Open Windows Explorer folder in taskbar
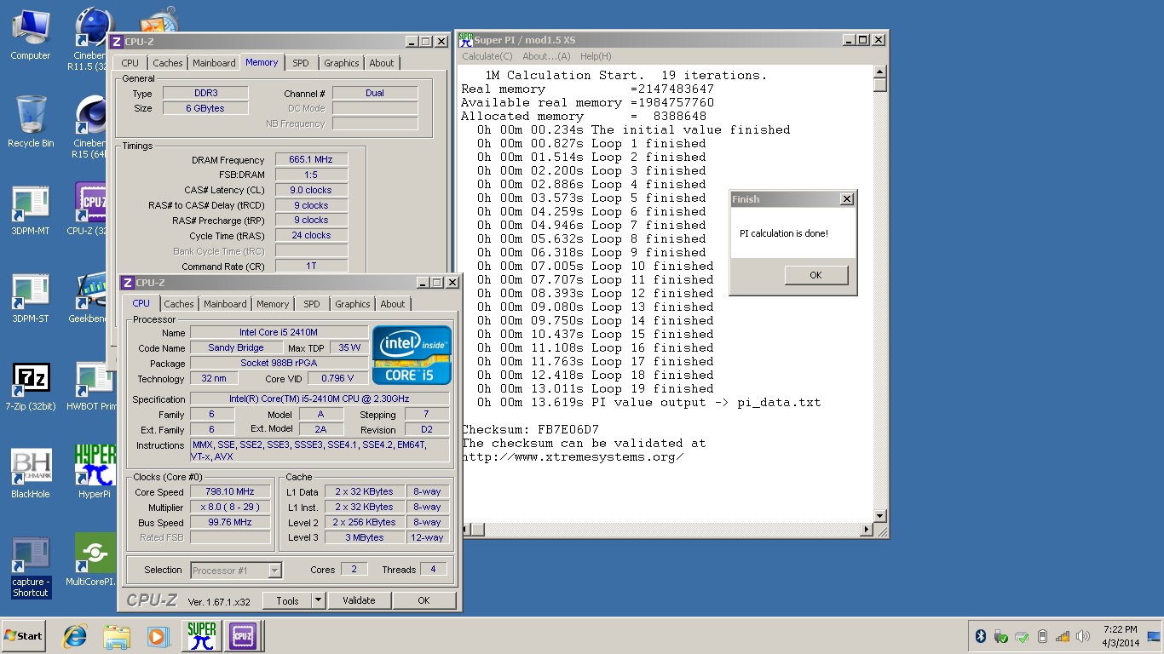 [x=117, y=636]
